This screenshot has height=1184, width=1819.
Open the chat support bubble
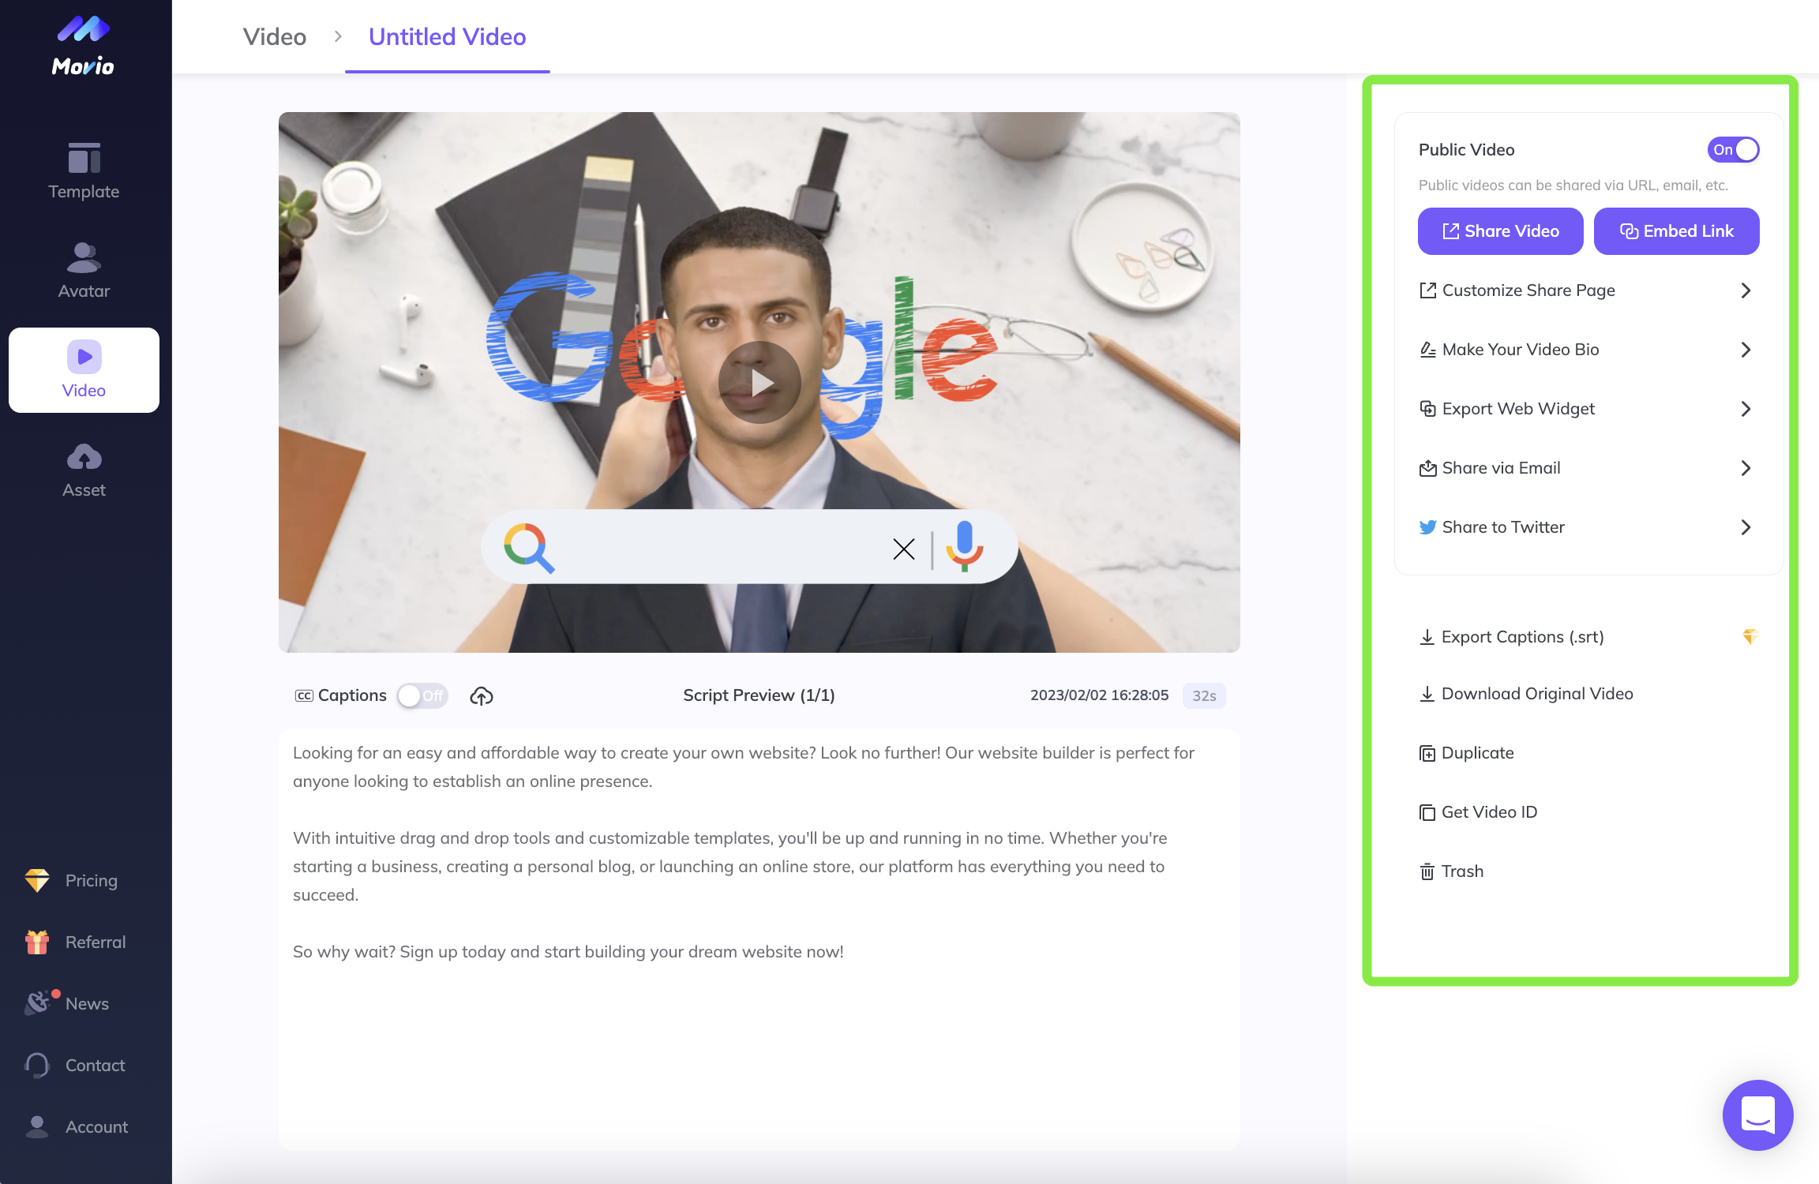1757,1115
